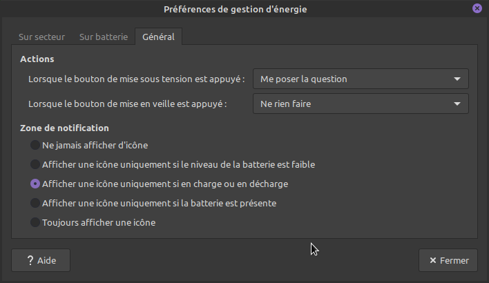Choose icon only if battery is present
The width and height of the screenshot is (489, 283).
(35, 203)
